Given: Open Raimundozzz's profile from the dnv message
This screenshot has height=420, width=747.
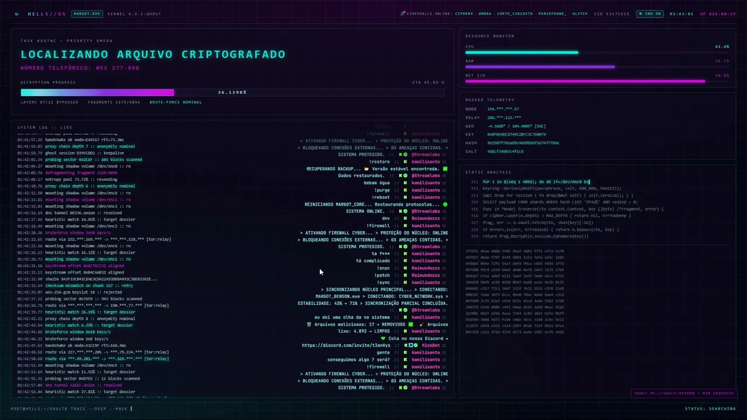Looking at the screenshot, I should (x=427, y=218).
